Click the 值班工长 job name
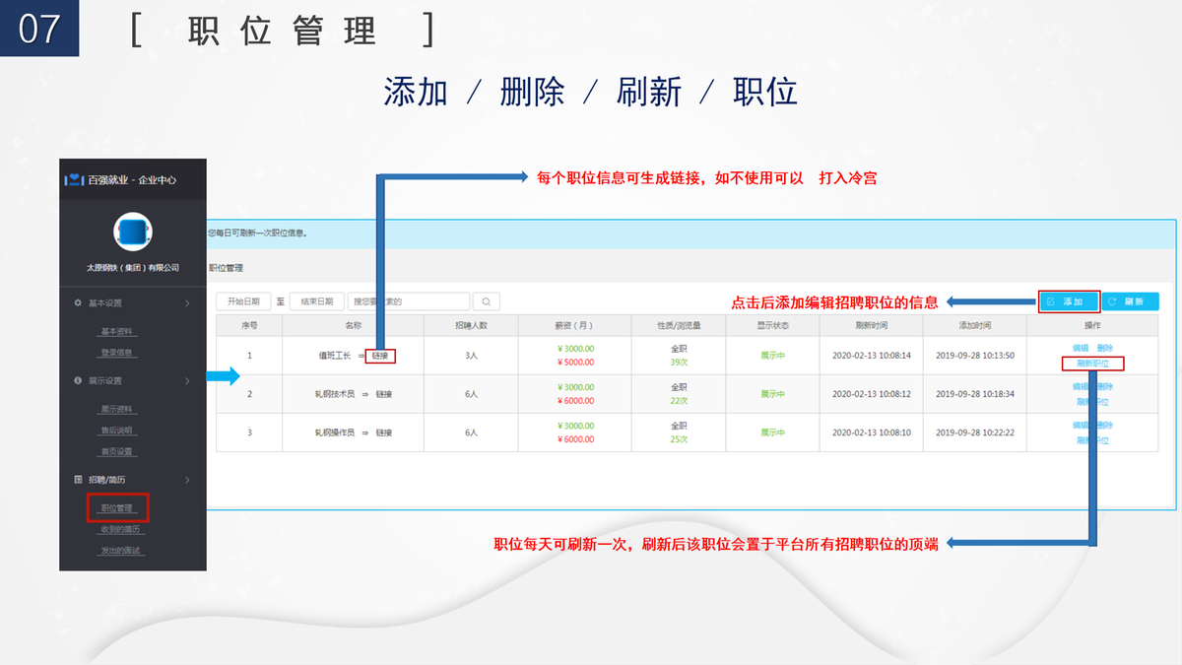Image resolution: width=1182 pixels, height=665 pixels. 334,356
